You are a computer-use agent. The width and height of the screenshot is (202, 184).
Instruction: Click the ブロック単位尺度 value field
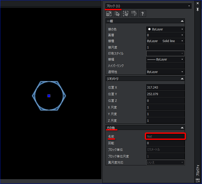tap(165, 156)
